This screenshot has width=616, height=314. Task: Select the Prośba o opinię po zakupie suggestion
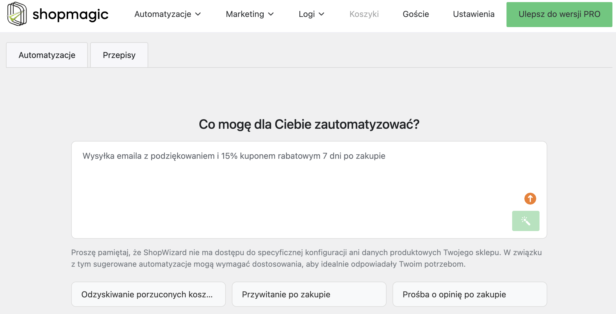pyautogui.click(x=470, y=294)
